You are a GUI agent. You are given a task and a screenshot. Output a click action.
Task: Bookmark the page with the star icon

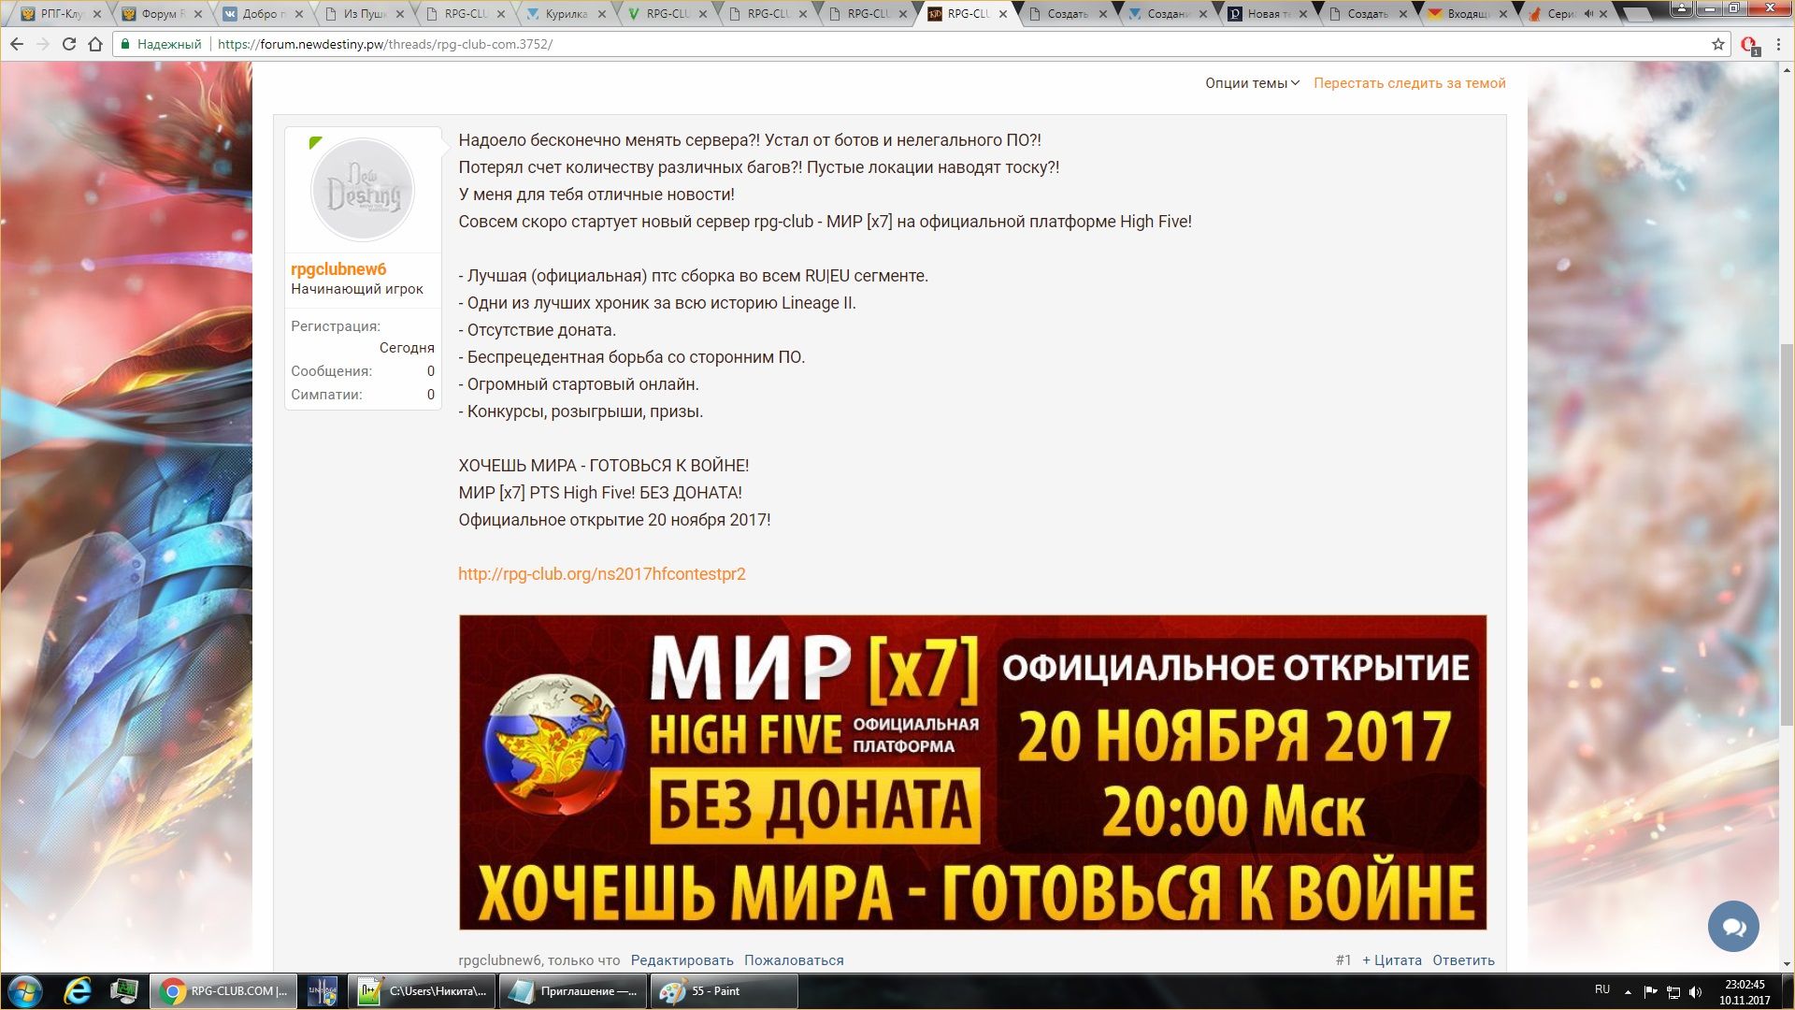pos(1717,44)
